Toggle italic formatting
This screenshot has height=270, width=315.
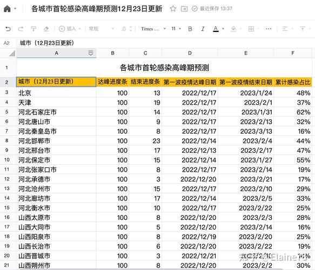203,29
